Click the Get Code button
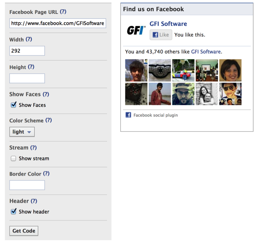The width and height of the screenshot is (266, 244). tap(24, 231)
